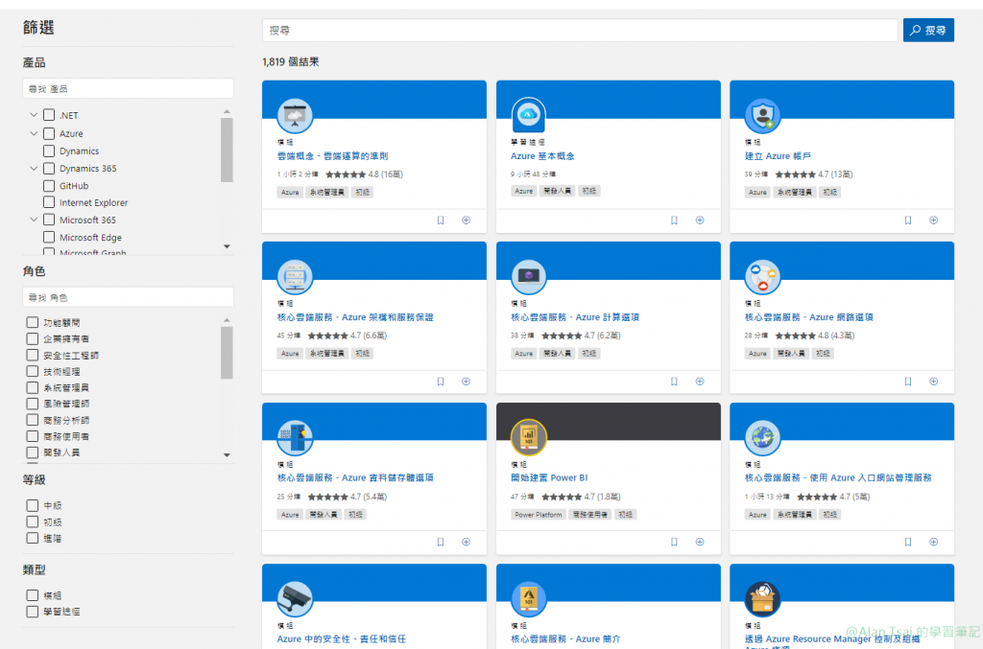983x649 pixels.
Task: Open Azure 中的安全性、責任和信任 link
Action: point(342,639)
